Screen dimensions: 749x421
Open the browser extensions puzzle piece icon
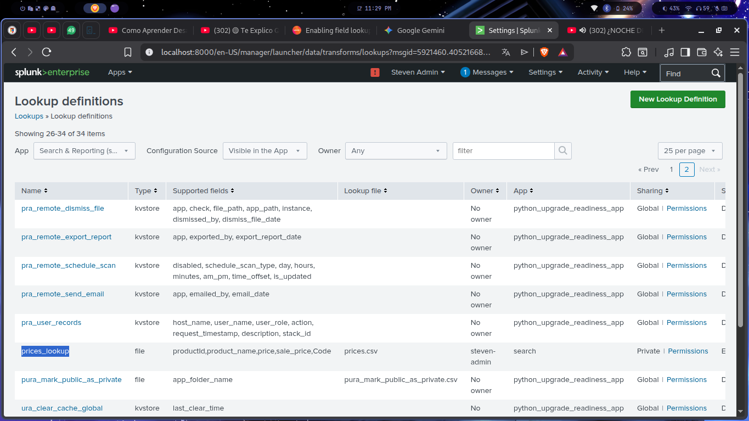(x=626, y=52)
